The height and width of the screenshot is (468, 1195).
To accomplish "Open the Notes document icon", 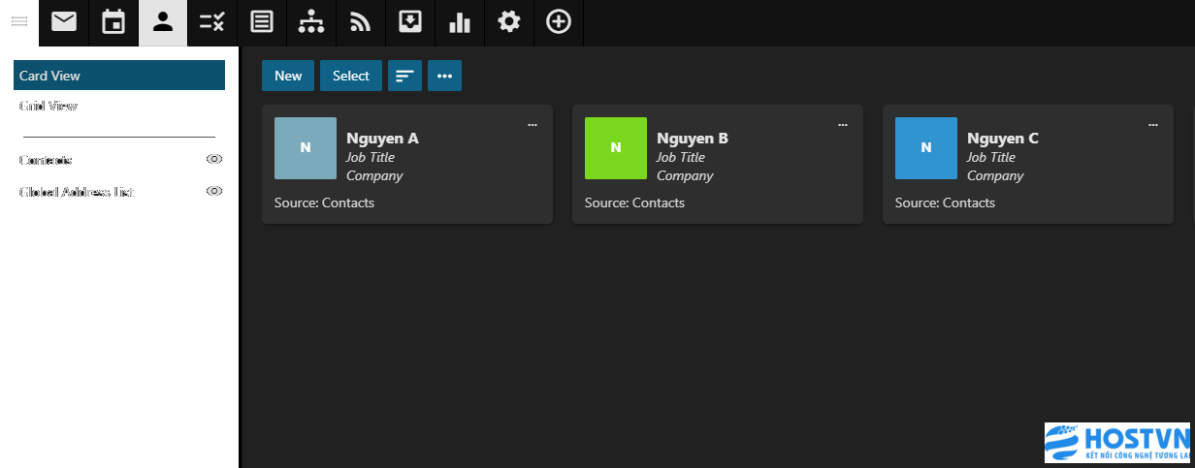I will coord(262,21).
